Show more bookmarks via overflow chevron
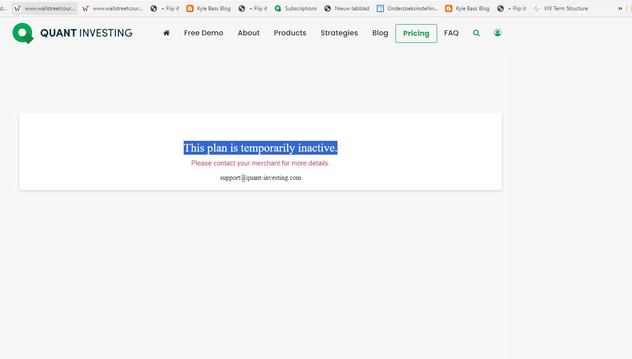Screen dimensions: 632x359 (x=620, y=8)
